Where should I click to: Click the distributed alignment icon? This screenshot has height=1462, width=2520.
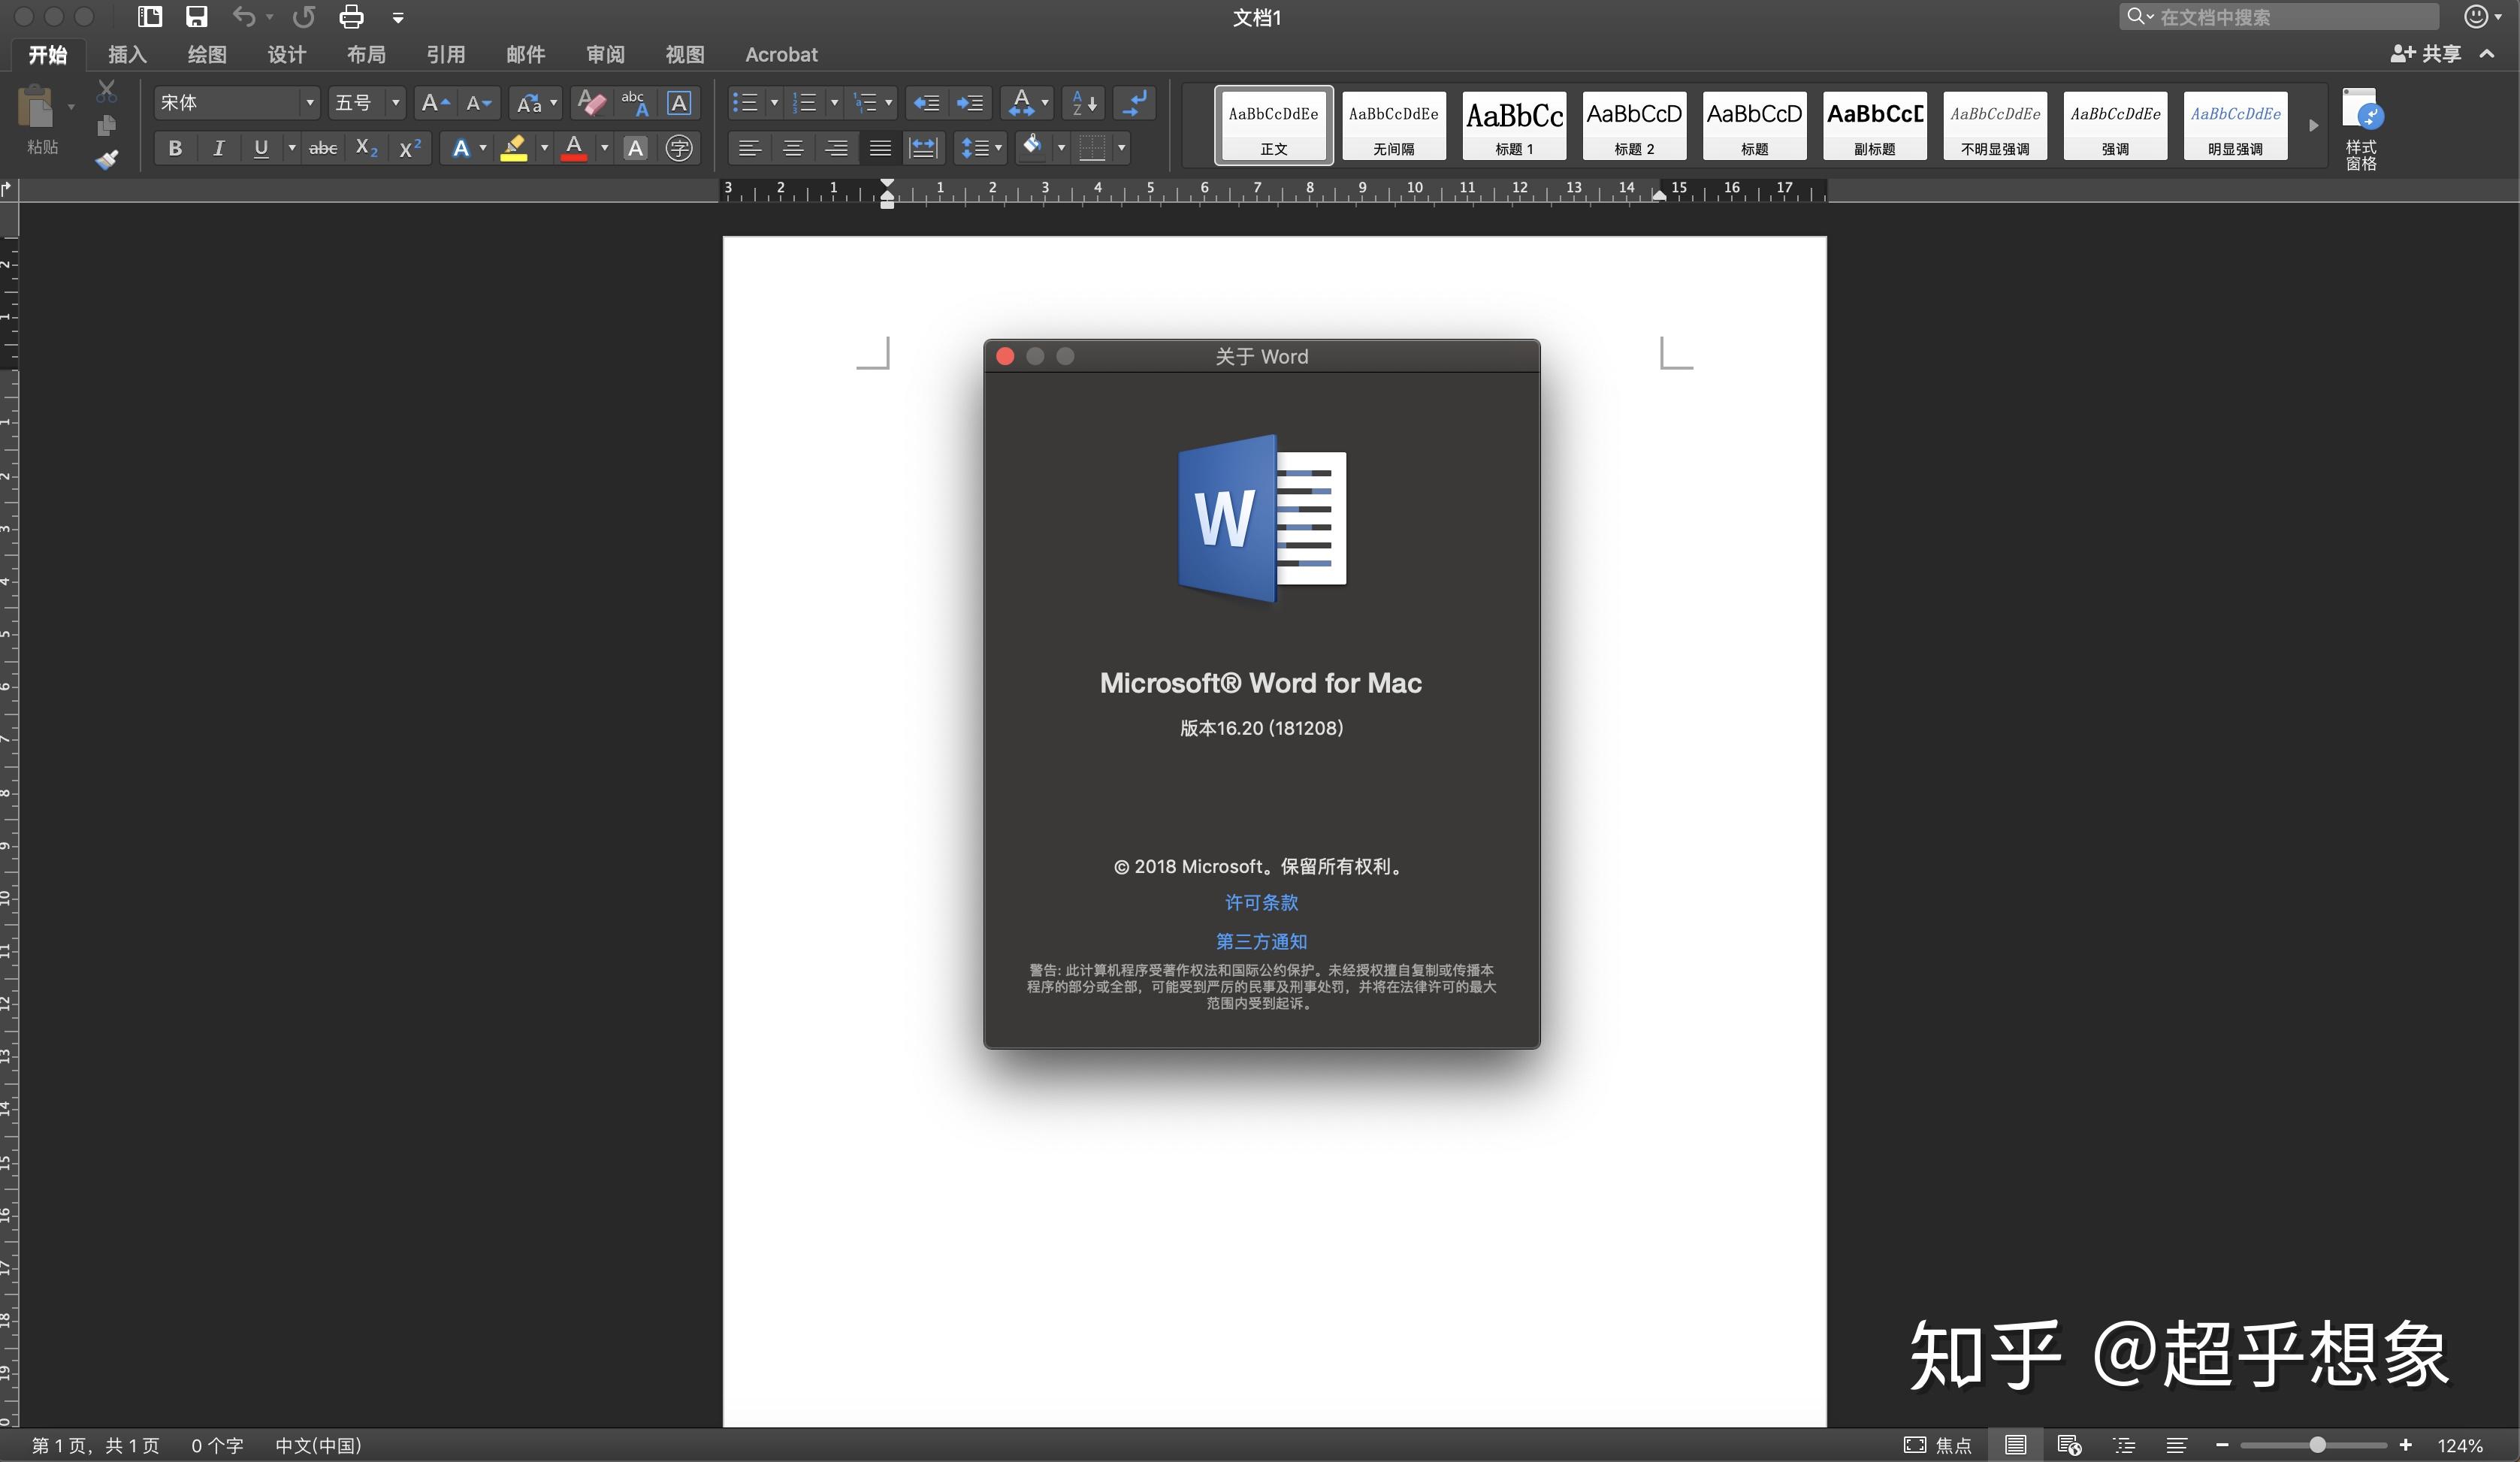(923, 148)
